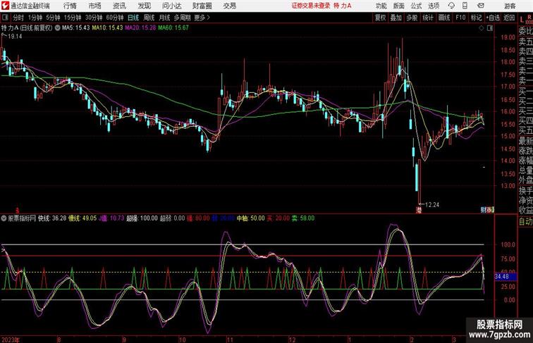Open the 市场 menu
The width and height of the screenshot is (533, 343).
pos(95,6)
